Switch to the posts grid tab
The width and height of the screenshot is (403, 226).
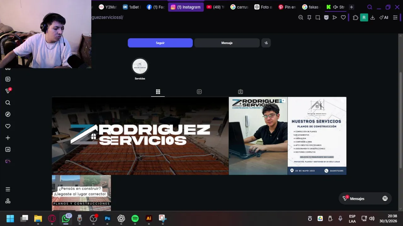click(x=158, y=92)
